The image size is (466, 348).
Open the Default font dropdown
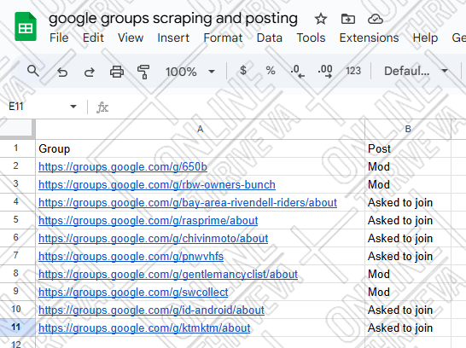coord(416,71)
